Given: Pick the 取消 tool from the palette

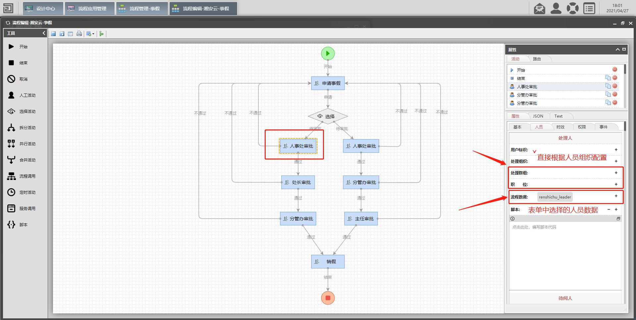Looking at the screenshot, I should [x=23, y=79].
